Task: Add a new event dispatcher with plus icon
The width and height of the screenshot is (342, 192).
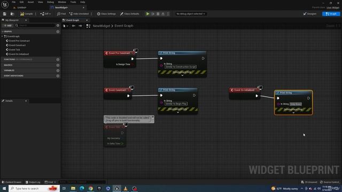Action: tap(58, 76)
